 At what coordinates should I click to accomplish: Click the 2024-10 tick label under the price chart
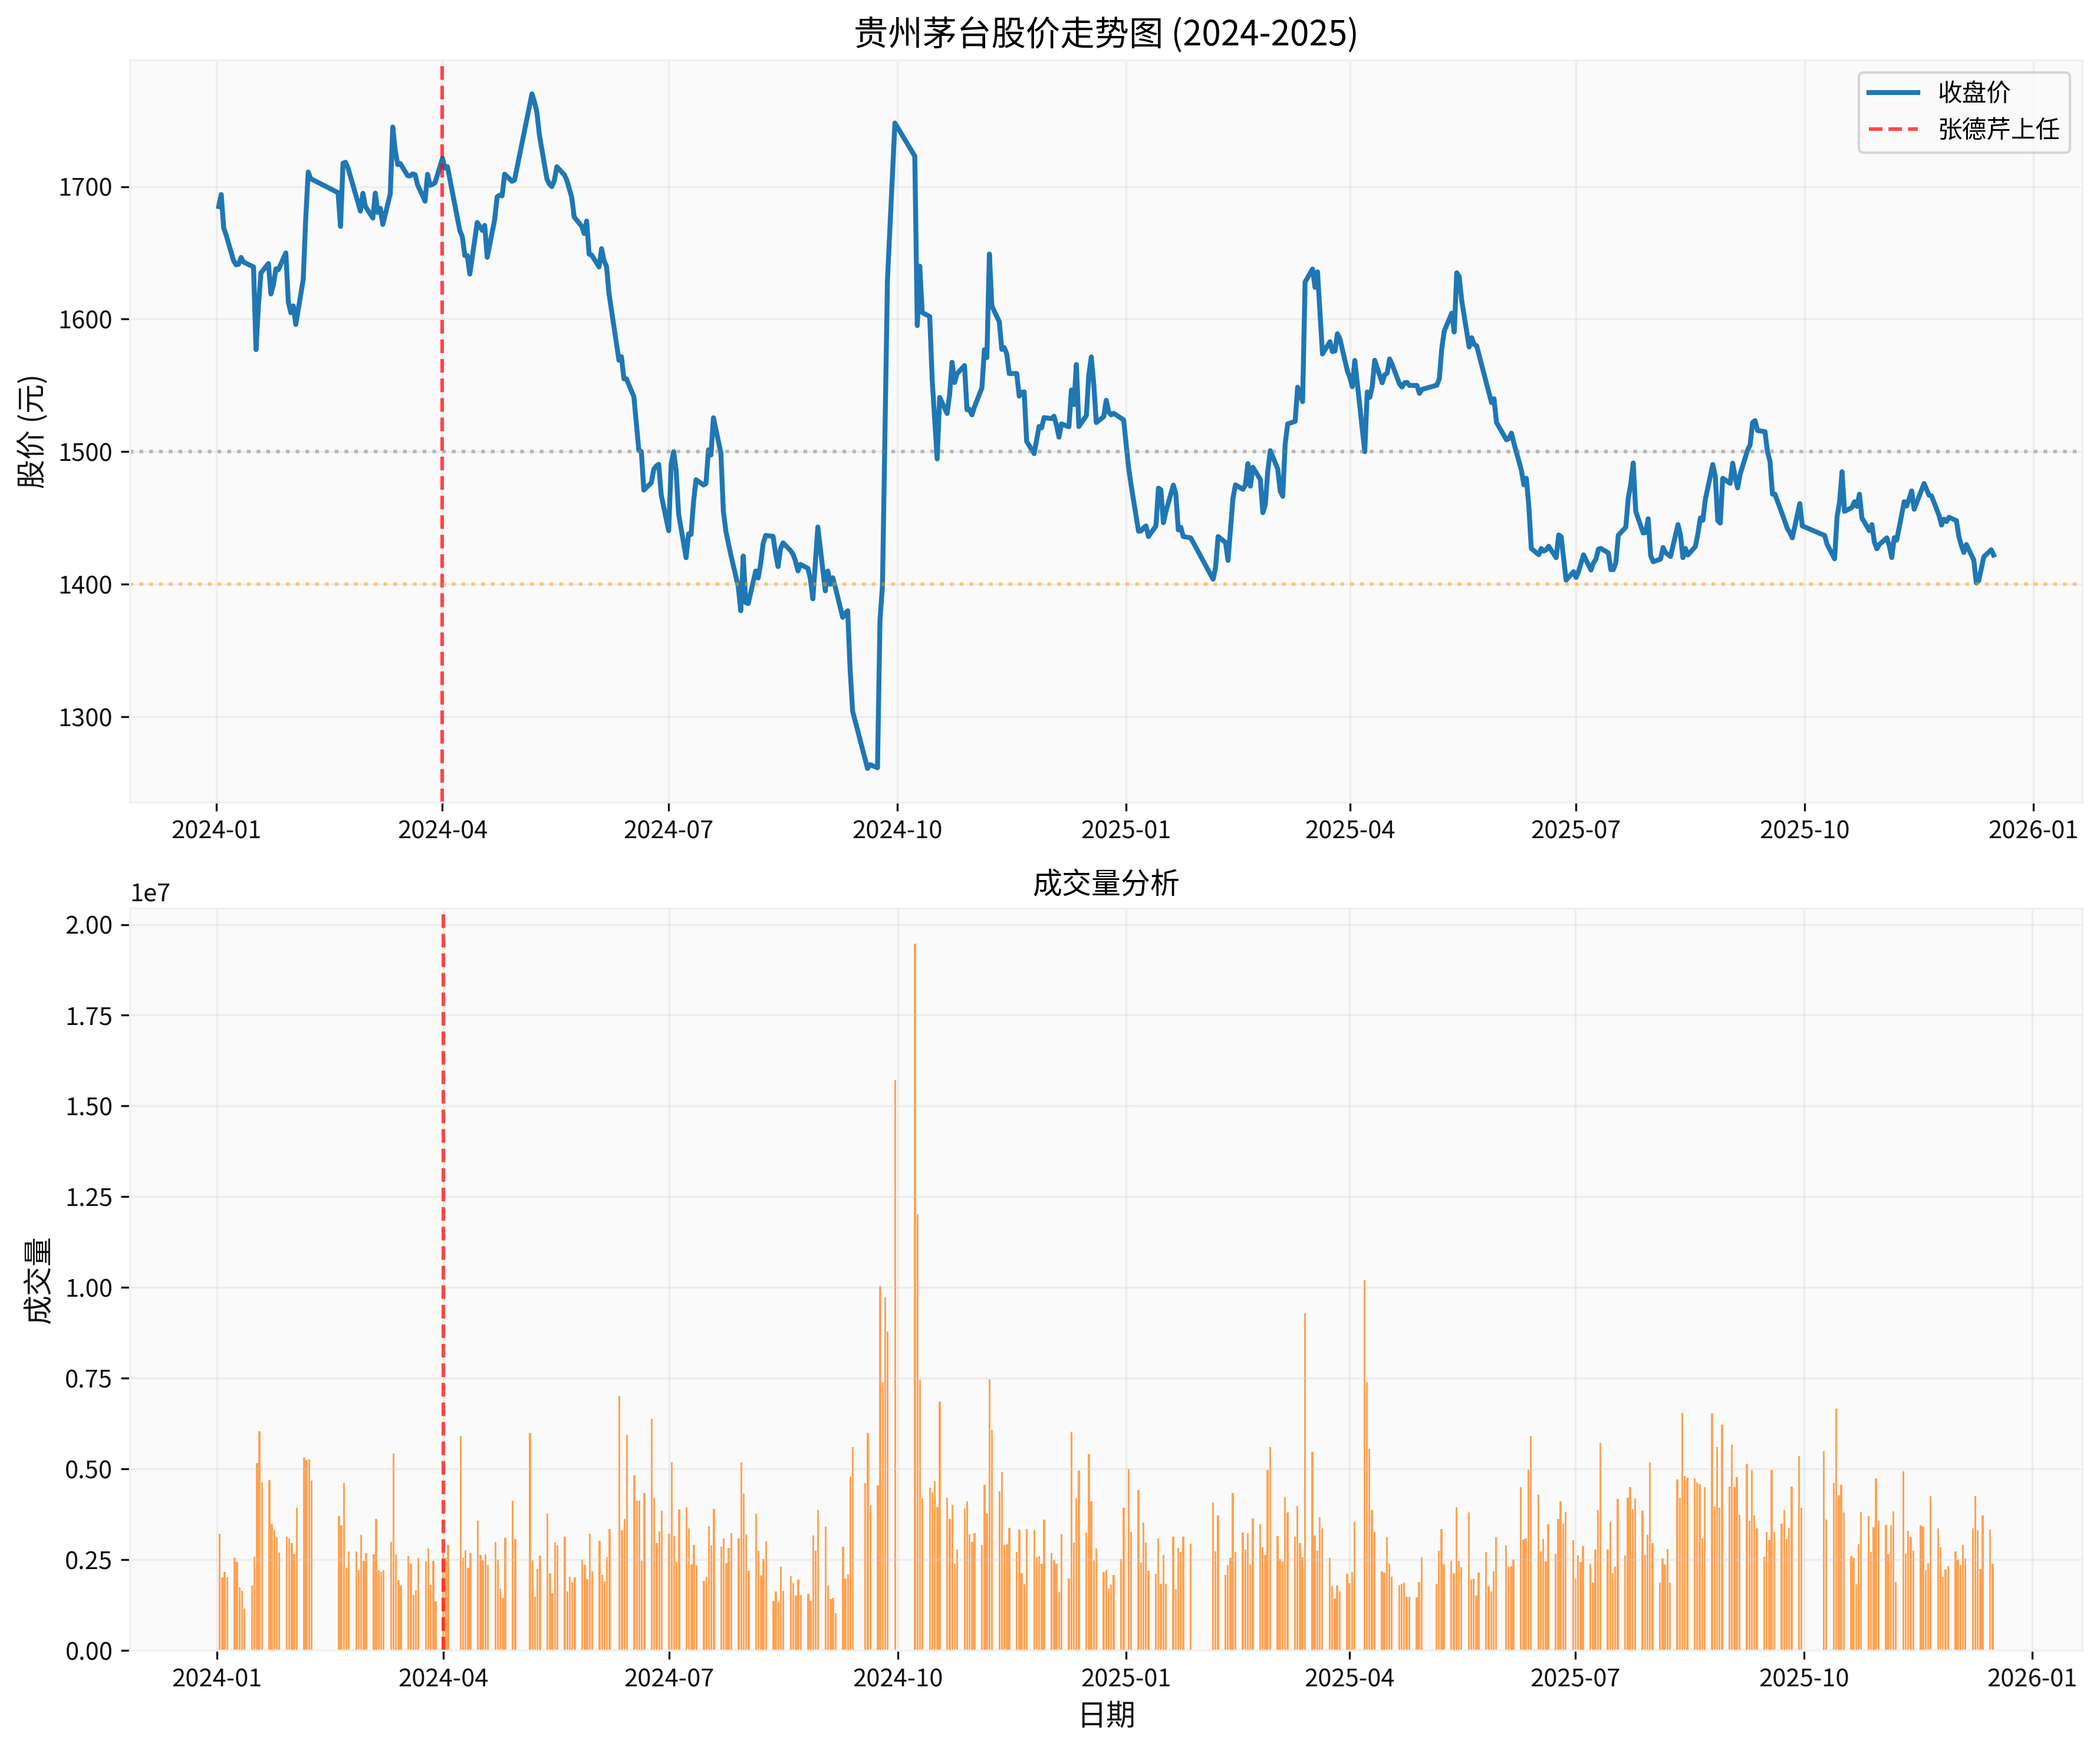(897, 830)
